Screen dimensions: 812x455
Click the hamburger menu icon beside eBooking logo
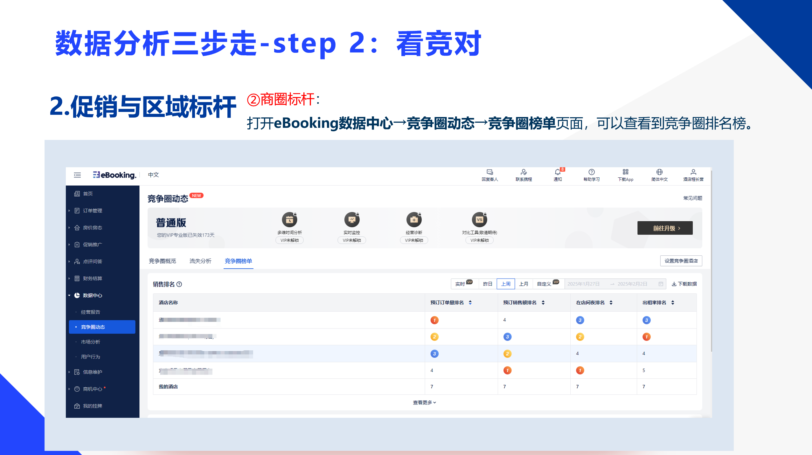click(77, 175)
